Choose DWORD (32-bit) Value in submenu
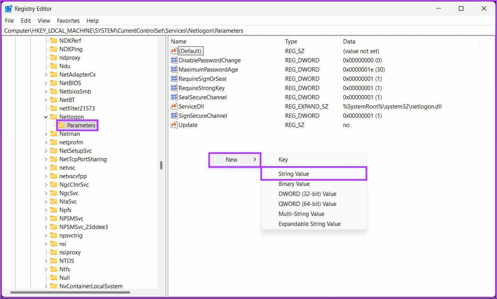The width and height of the screenshot is (497, 299). [x=314, y=194]
